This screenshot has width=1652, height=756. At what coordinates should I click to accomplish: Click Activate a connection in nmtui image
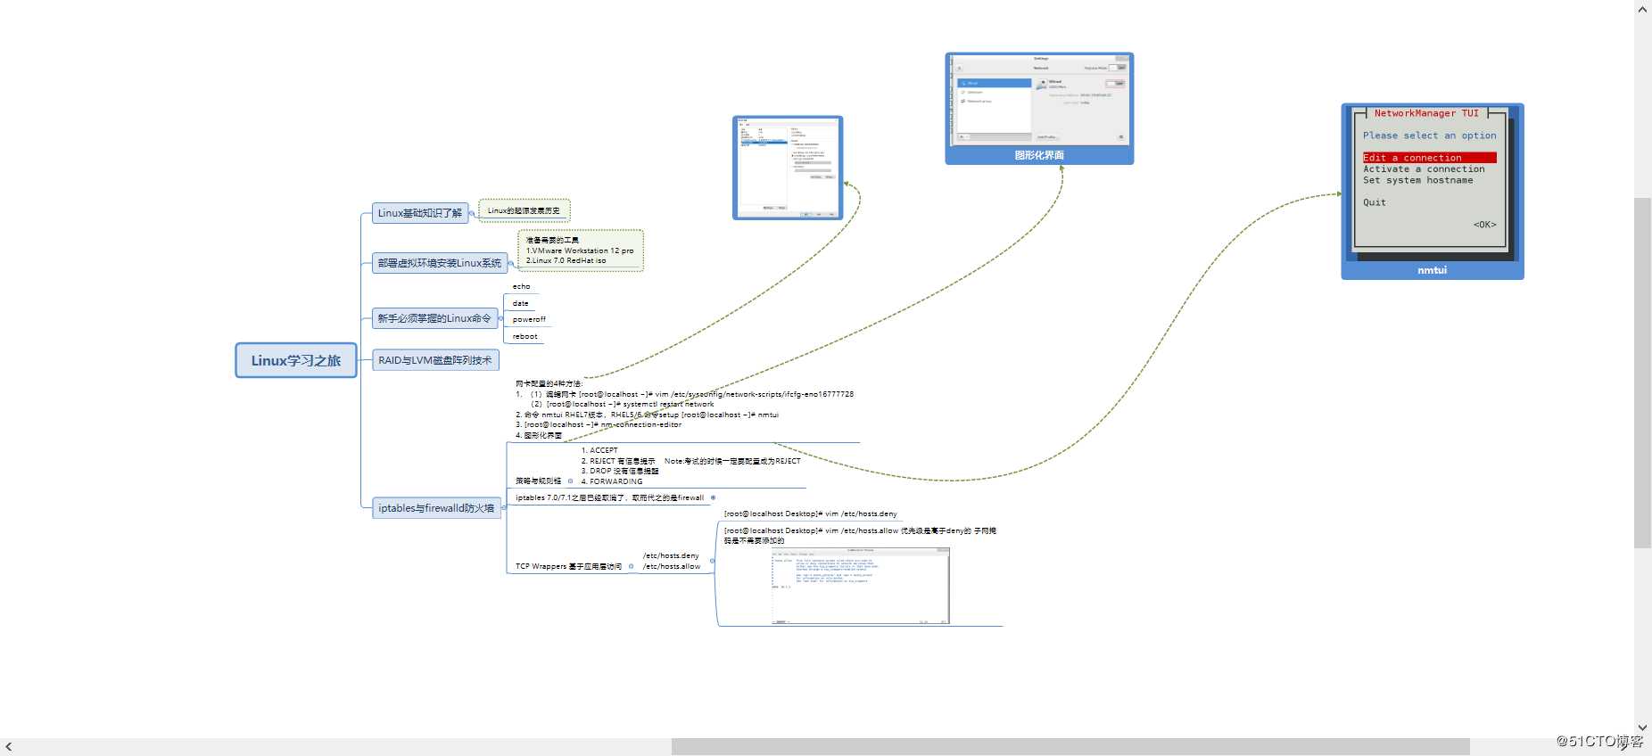click(1424, 169)
